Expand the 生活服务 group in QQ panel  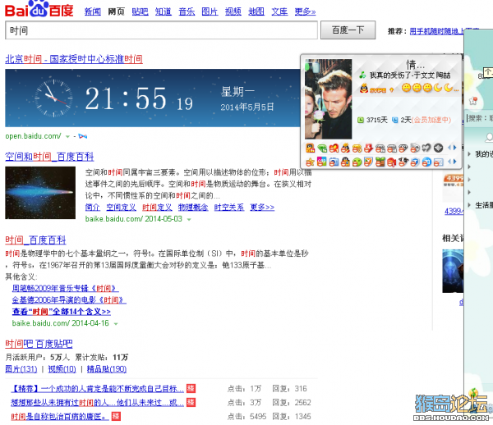[x=469, y=205]
